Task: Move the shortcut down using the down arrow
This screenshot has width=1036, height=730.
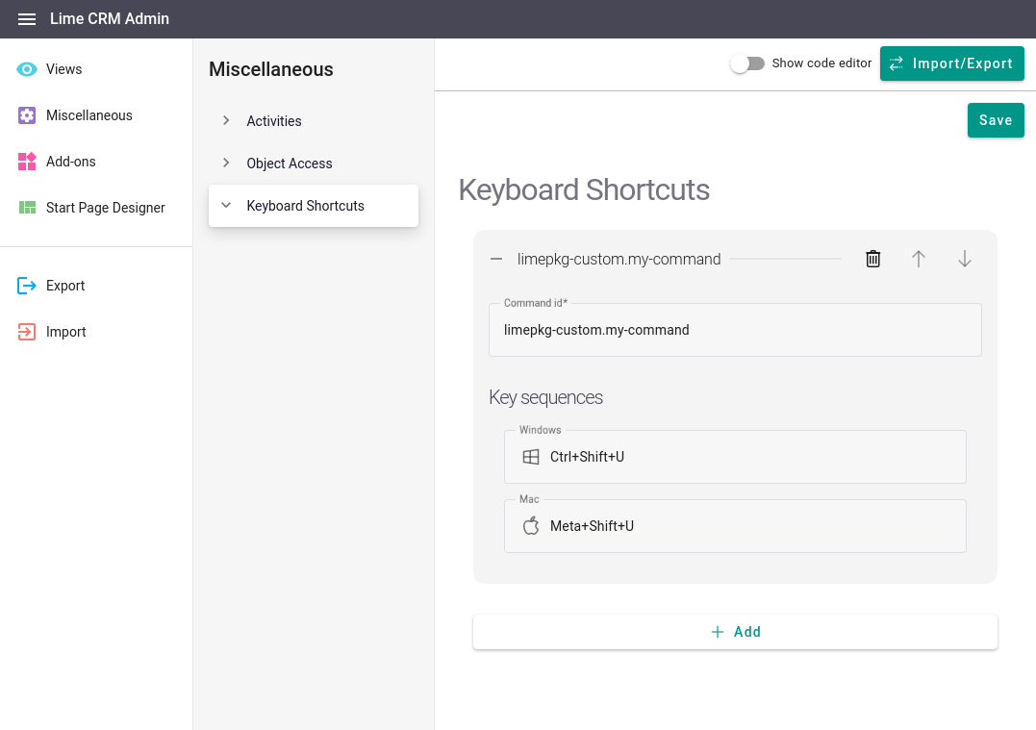Action: pyautogui.click(x=964, y=259)
